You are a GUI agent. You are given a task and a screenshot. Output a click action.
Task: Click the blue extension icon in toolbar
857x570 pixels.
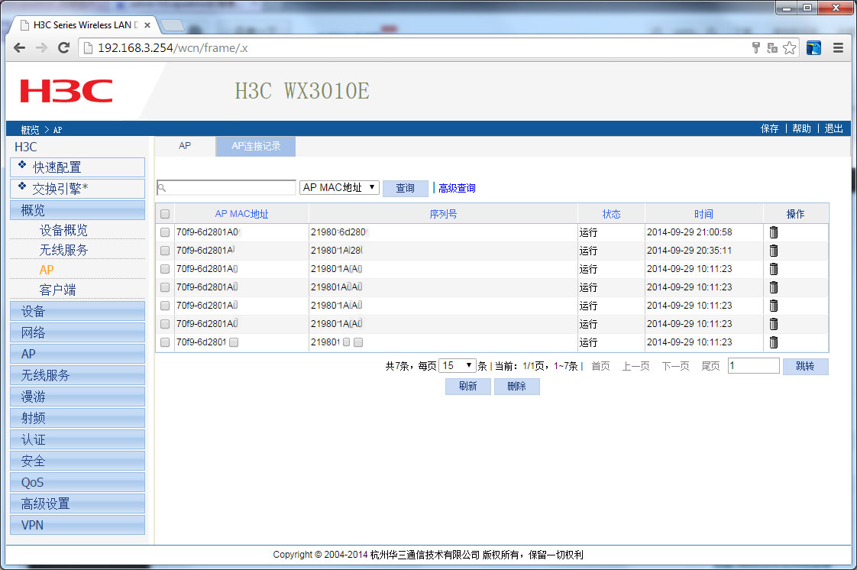[x=813, y=48]
